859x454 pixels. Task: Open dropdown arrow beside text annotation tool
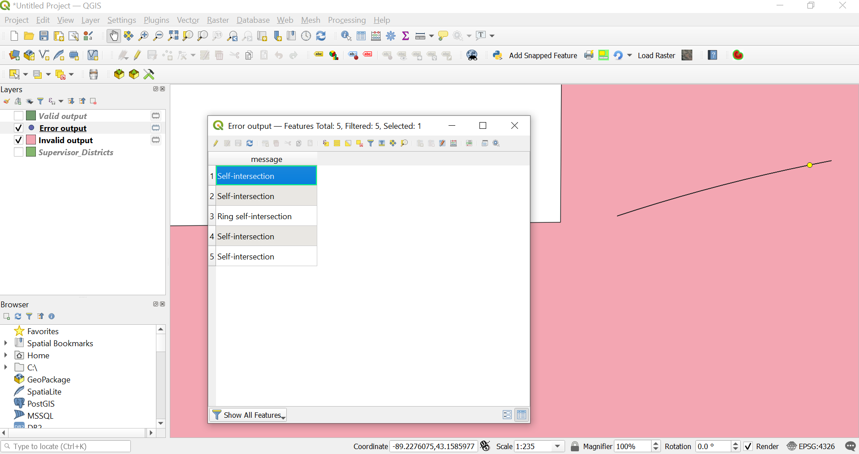tap(492, 36)
